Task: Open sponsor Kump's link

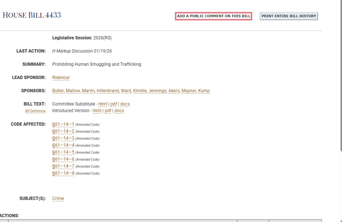Action: click(204, 91)
